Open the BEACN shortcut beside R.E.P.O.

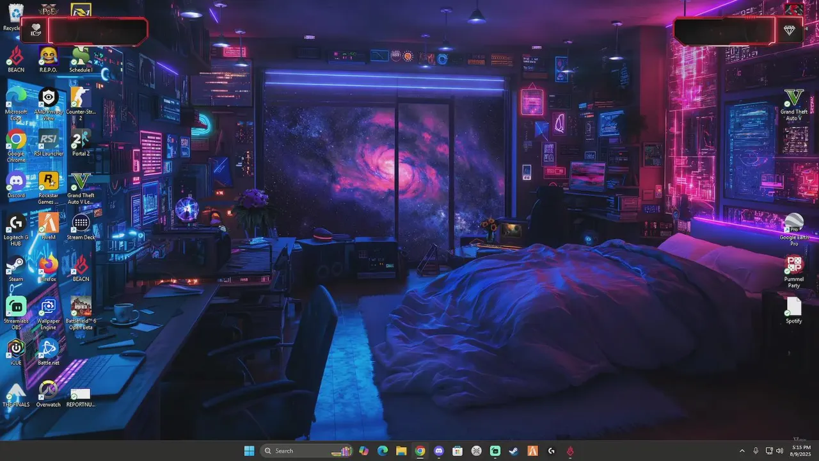pyautogui.click(x=15, y=59)
